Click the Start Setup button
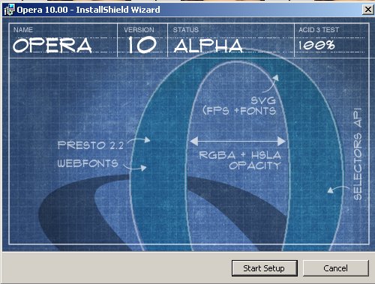The width and height of the screenshot is (375, 284). click(265, 268)
